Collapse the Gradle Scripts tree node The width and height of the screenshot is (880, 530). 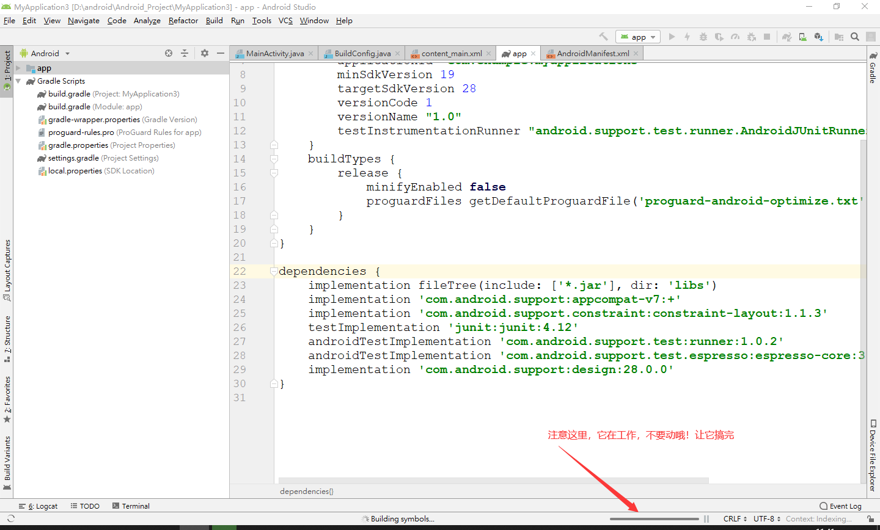(18, 81)
